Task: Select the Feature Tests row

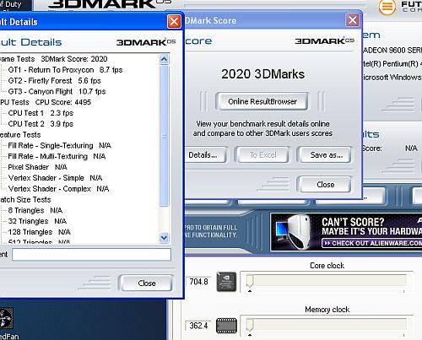Action: click(x=20, y=135)
